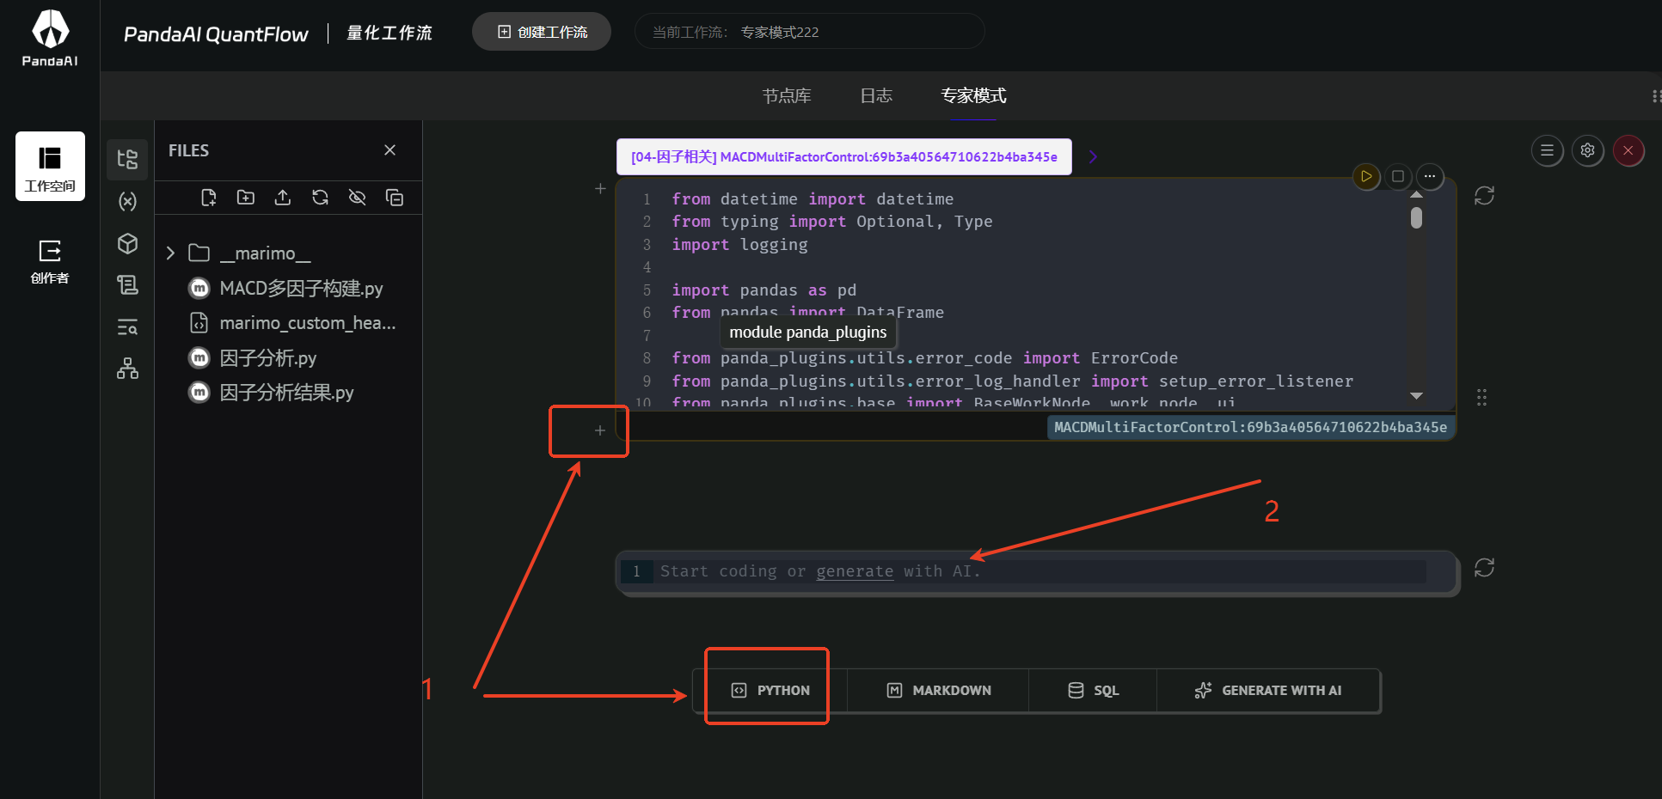Collapse all folders in FILES
1662x799 pixels.
click(395, 198)
